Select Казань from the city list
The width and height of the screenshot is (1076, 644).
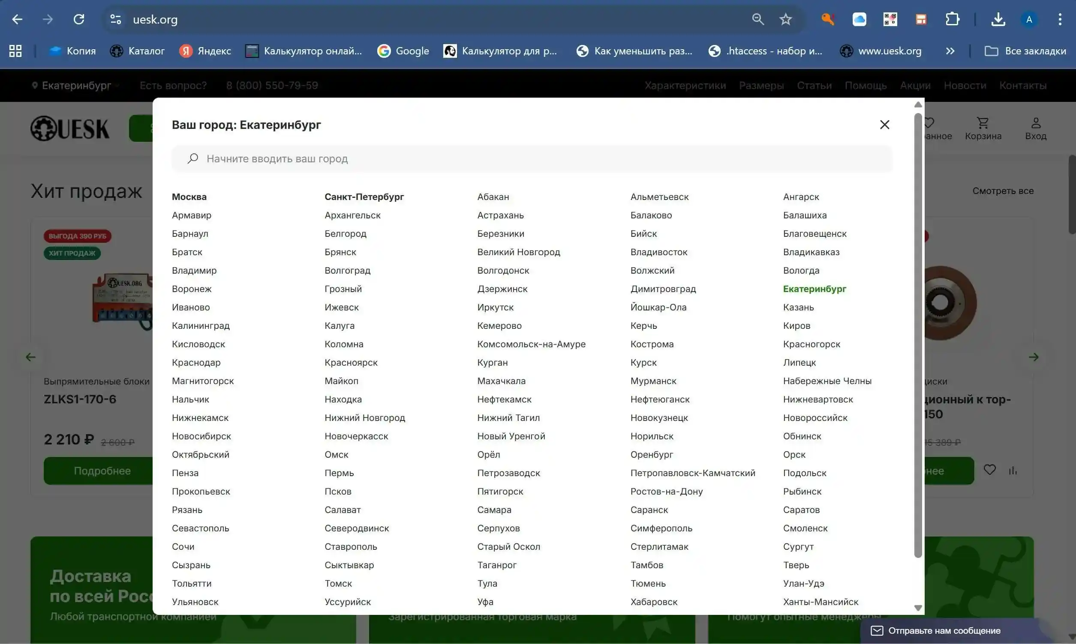tap(798, 307)
